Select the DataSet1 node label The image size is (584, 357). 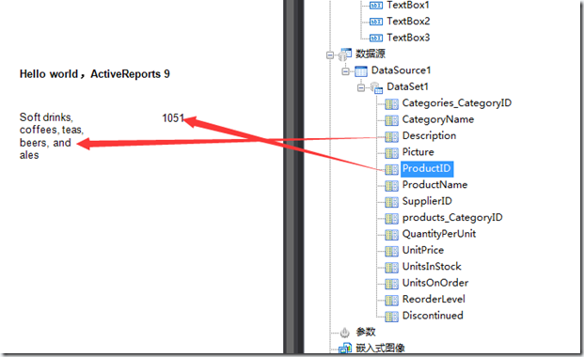(x=408, y=86)
